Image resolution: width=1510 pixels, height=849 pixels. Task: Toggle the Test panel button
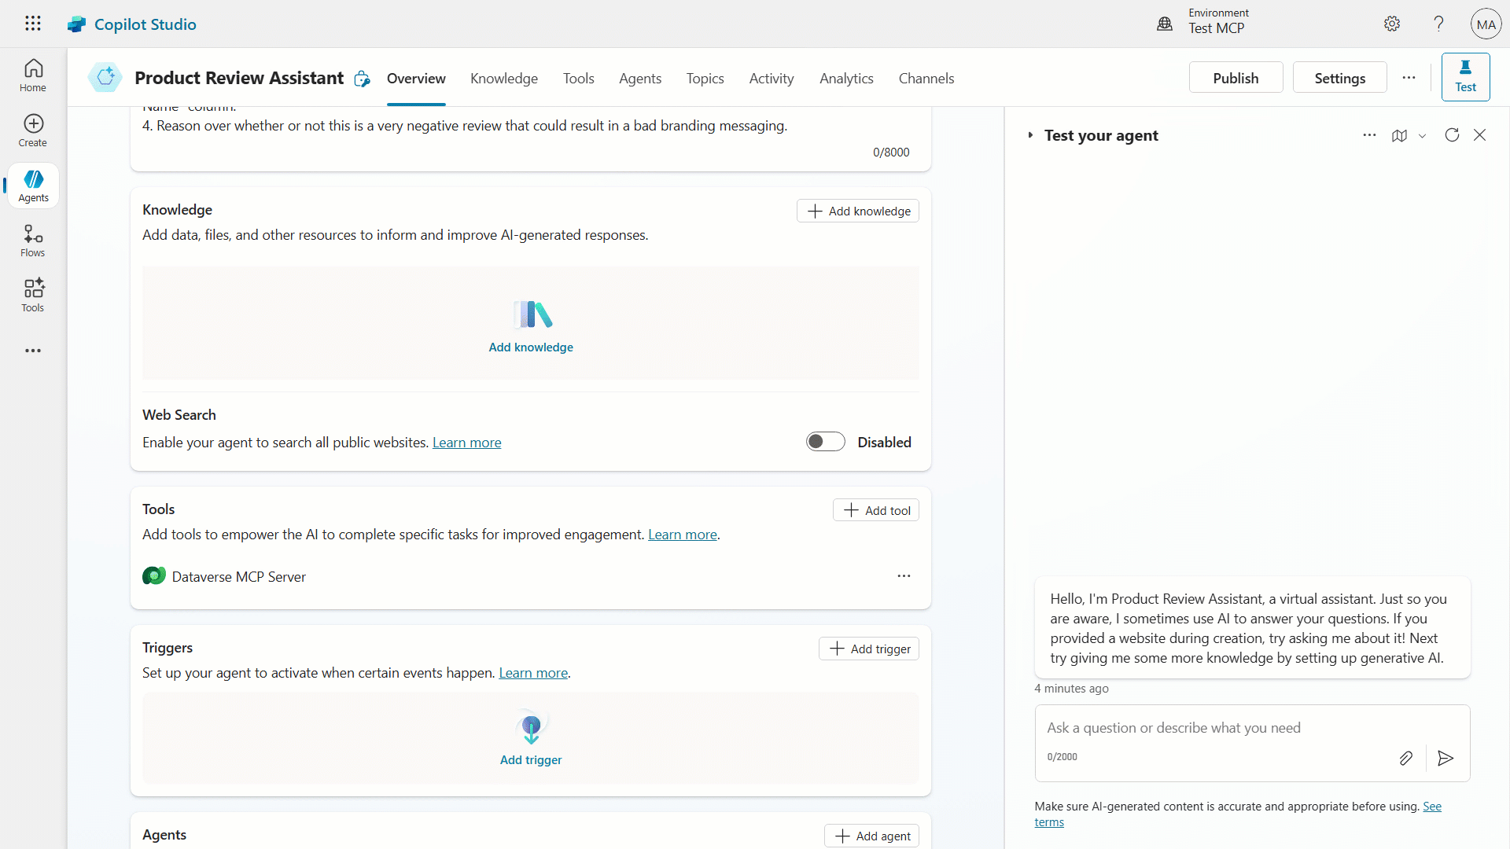pos(1465,77)
